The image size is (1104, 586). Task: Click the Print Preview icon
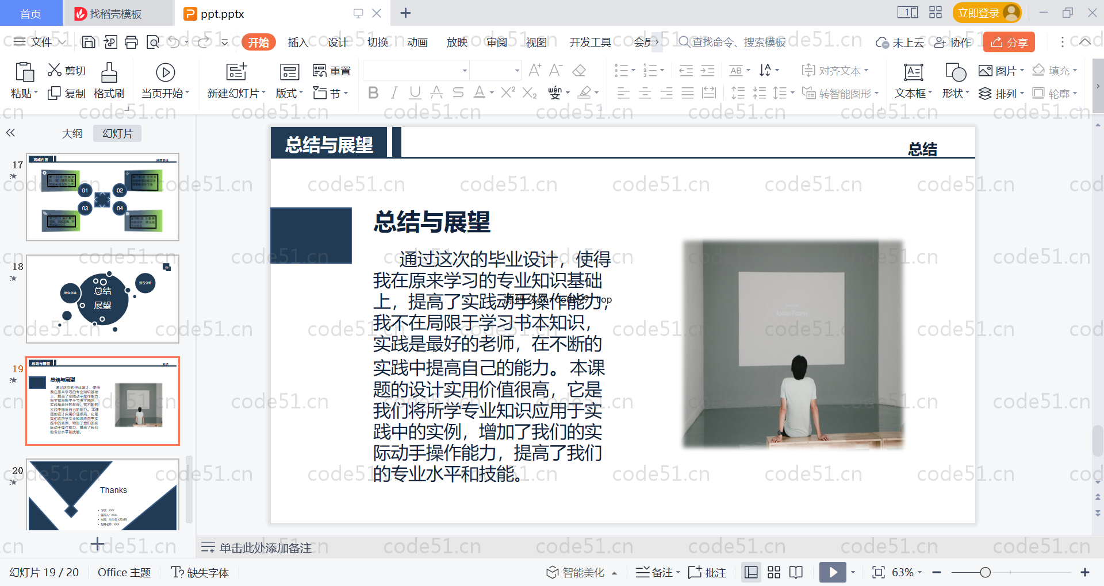coord(153,42)
